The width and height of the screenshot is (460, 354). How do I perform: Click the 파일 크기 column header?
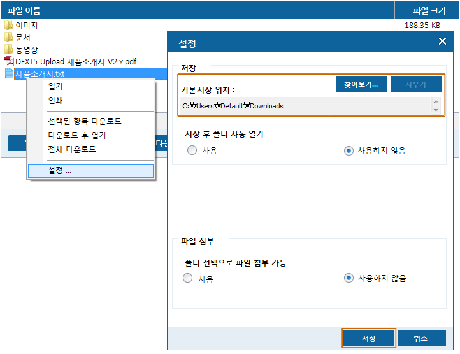click(427, 11)
